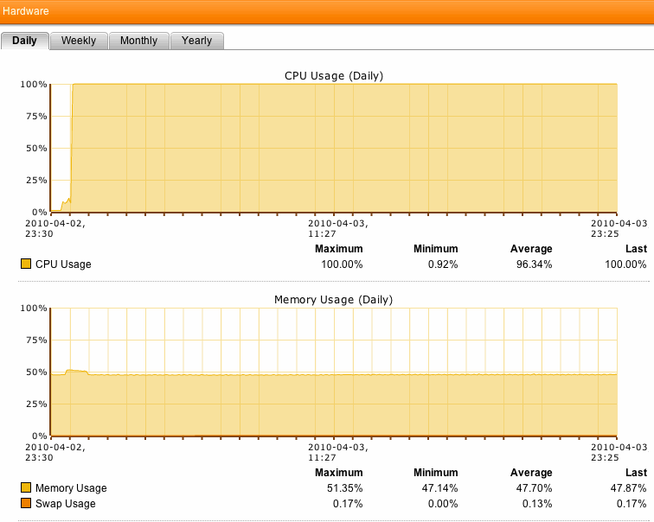
Task: Click the Memory Usage legend label
Action: [x=71, y=488]
